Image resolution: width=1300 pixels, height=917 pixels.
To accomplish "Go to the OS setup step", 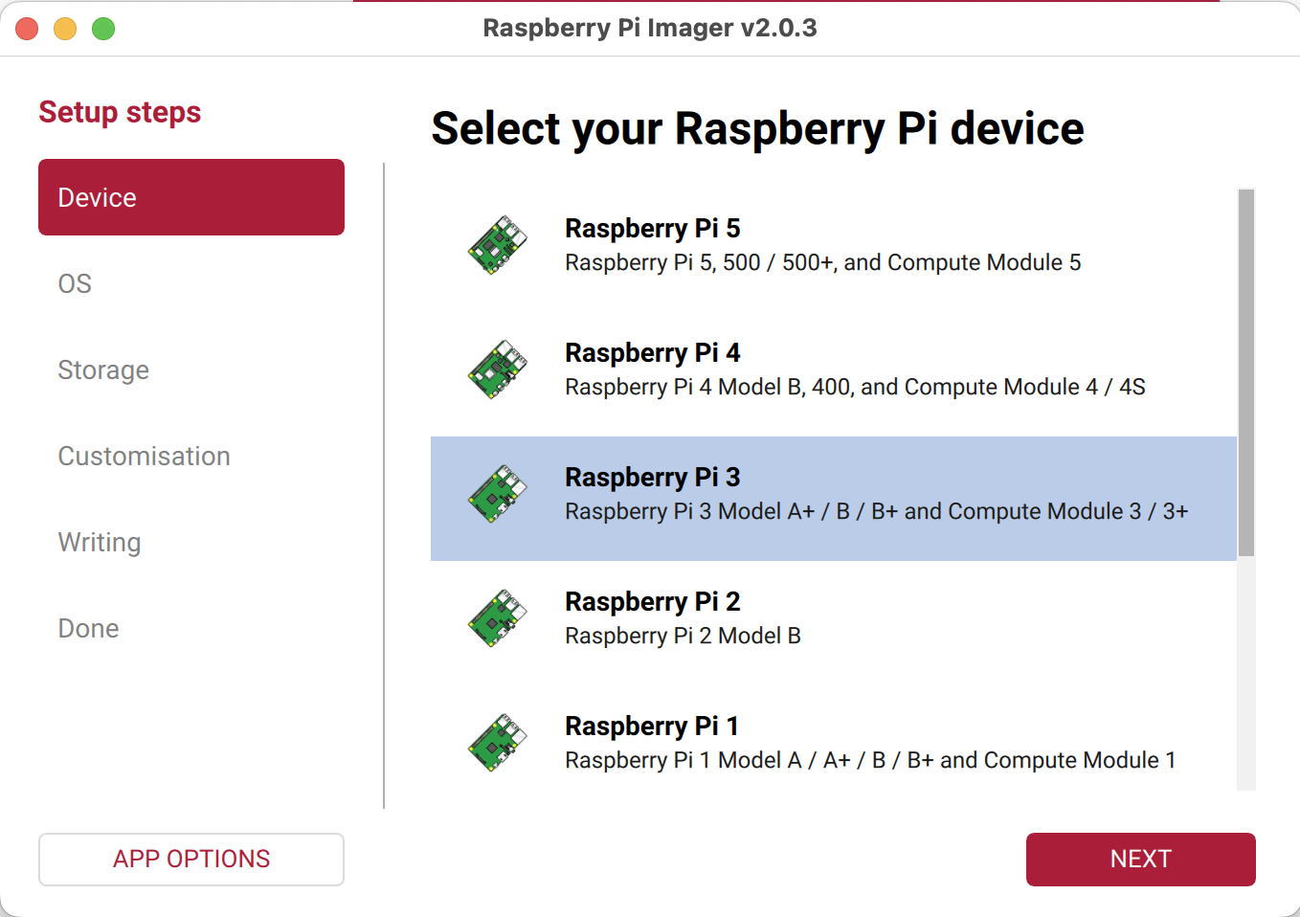I will click(75, 283).
